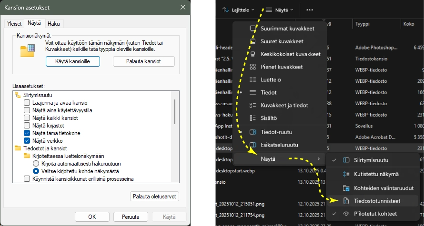Image resolution: width=424 pixels, height=226 pixels.
Task: Click the Käytä kansioille button
Action: click(73, 61)
